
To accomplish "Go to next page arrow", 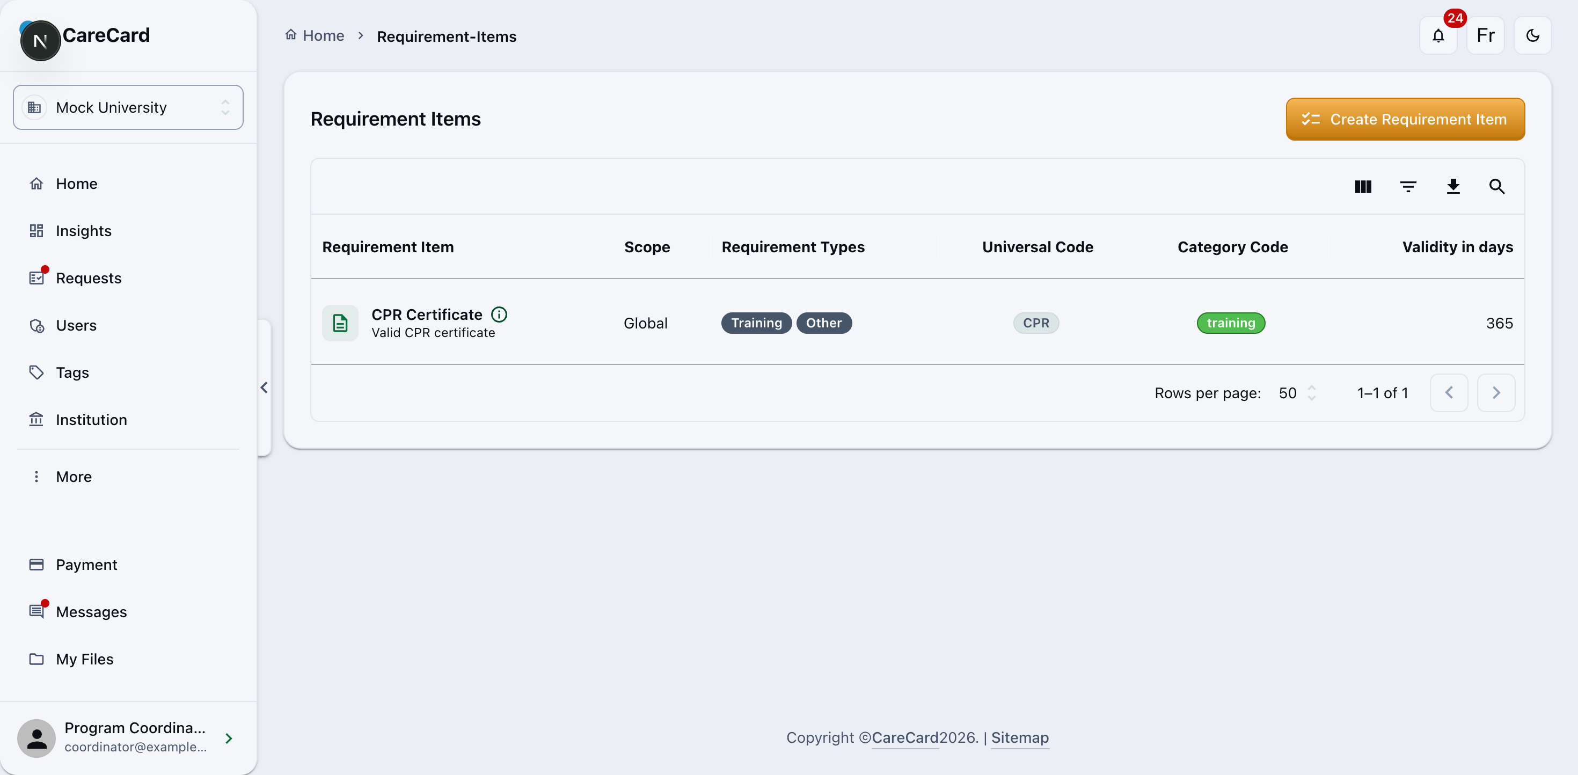I will pyautogui.click(x=1495, y=393).
